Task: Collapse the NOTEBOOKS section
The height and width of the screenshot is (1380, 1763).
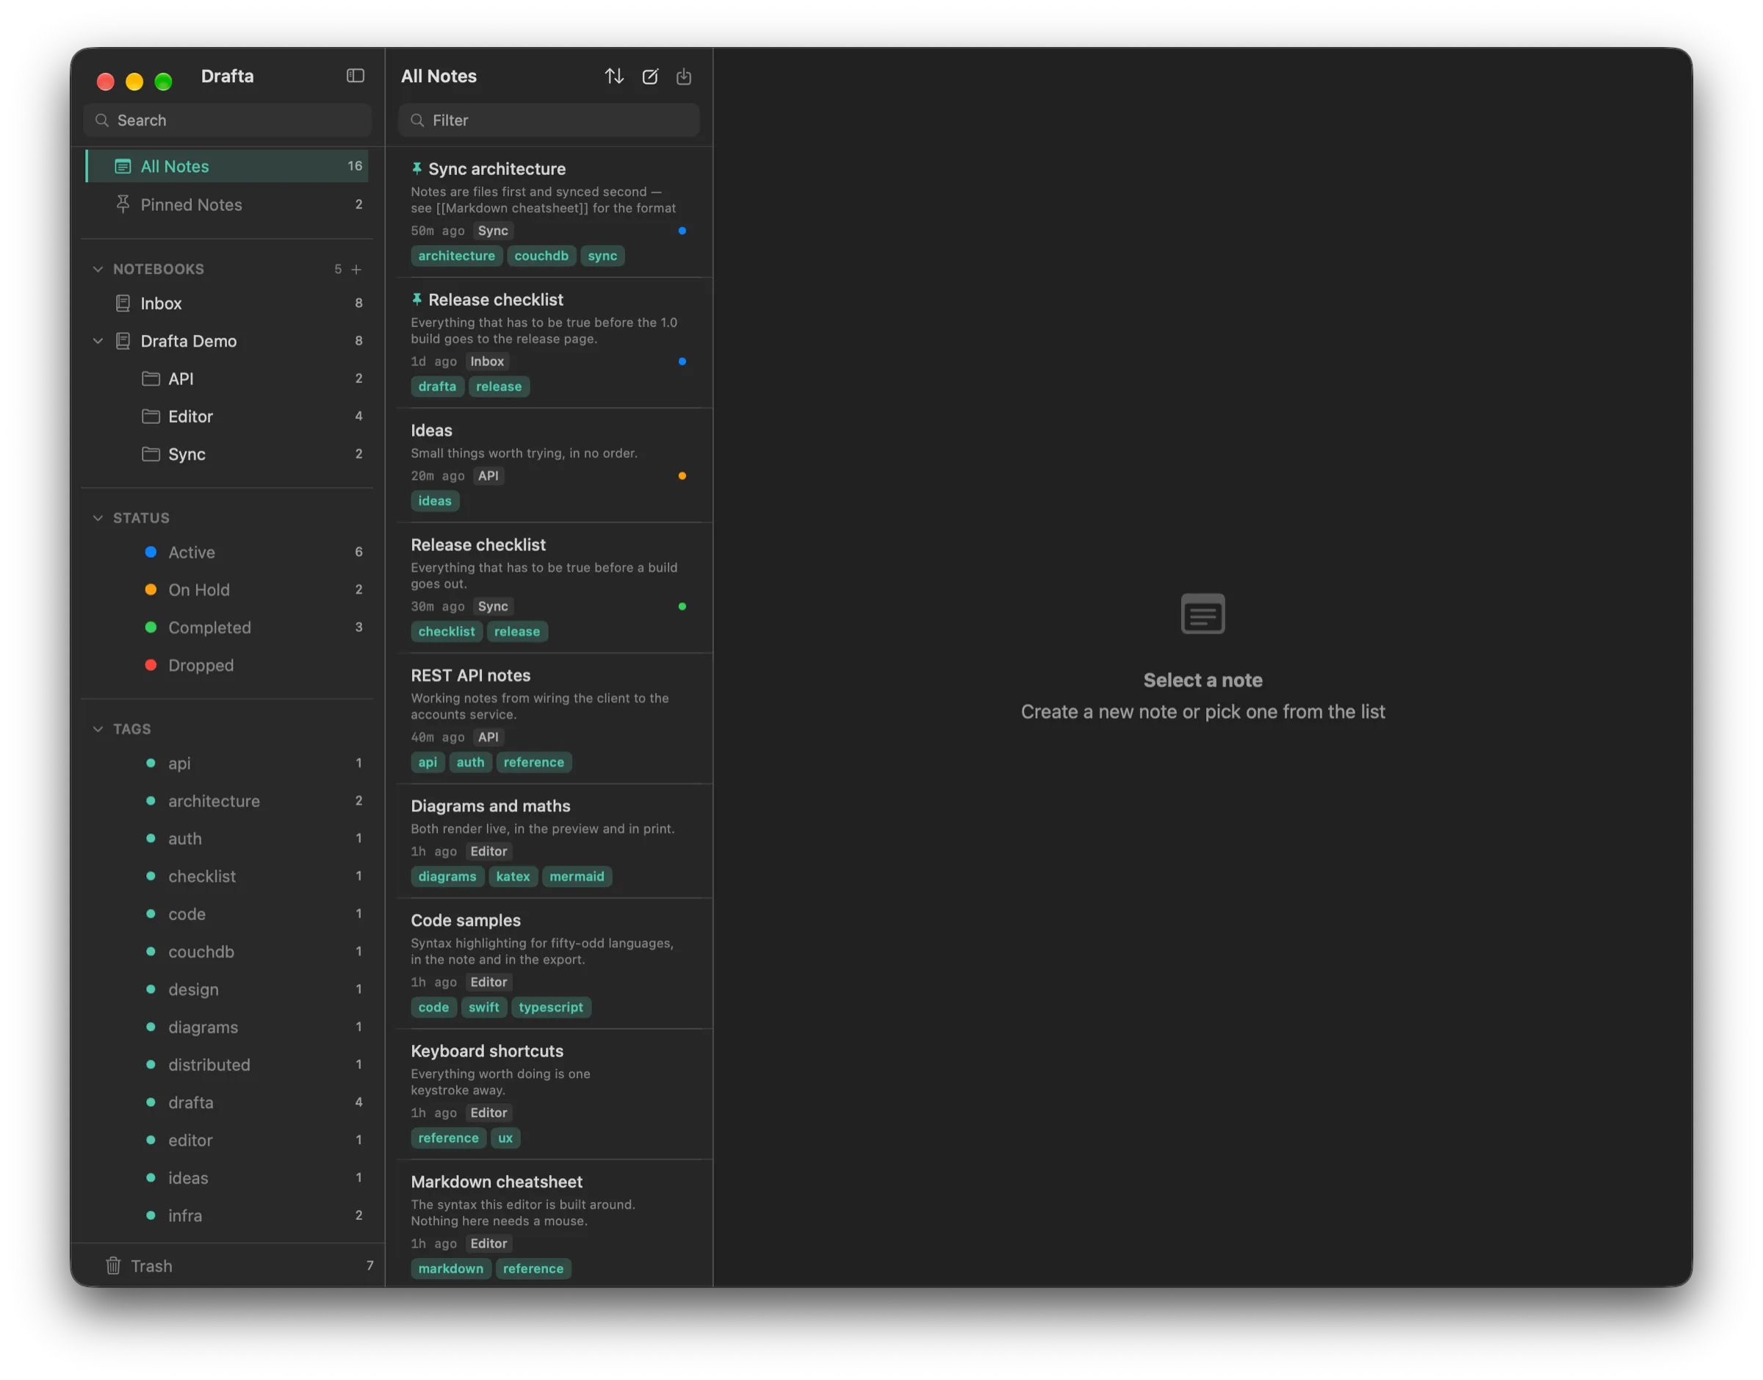Action: [98, 269]
